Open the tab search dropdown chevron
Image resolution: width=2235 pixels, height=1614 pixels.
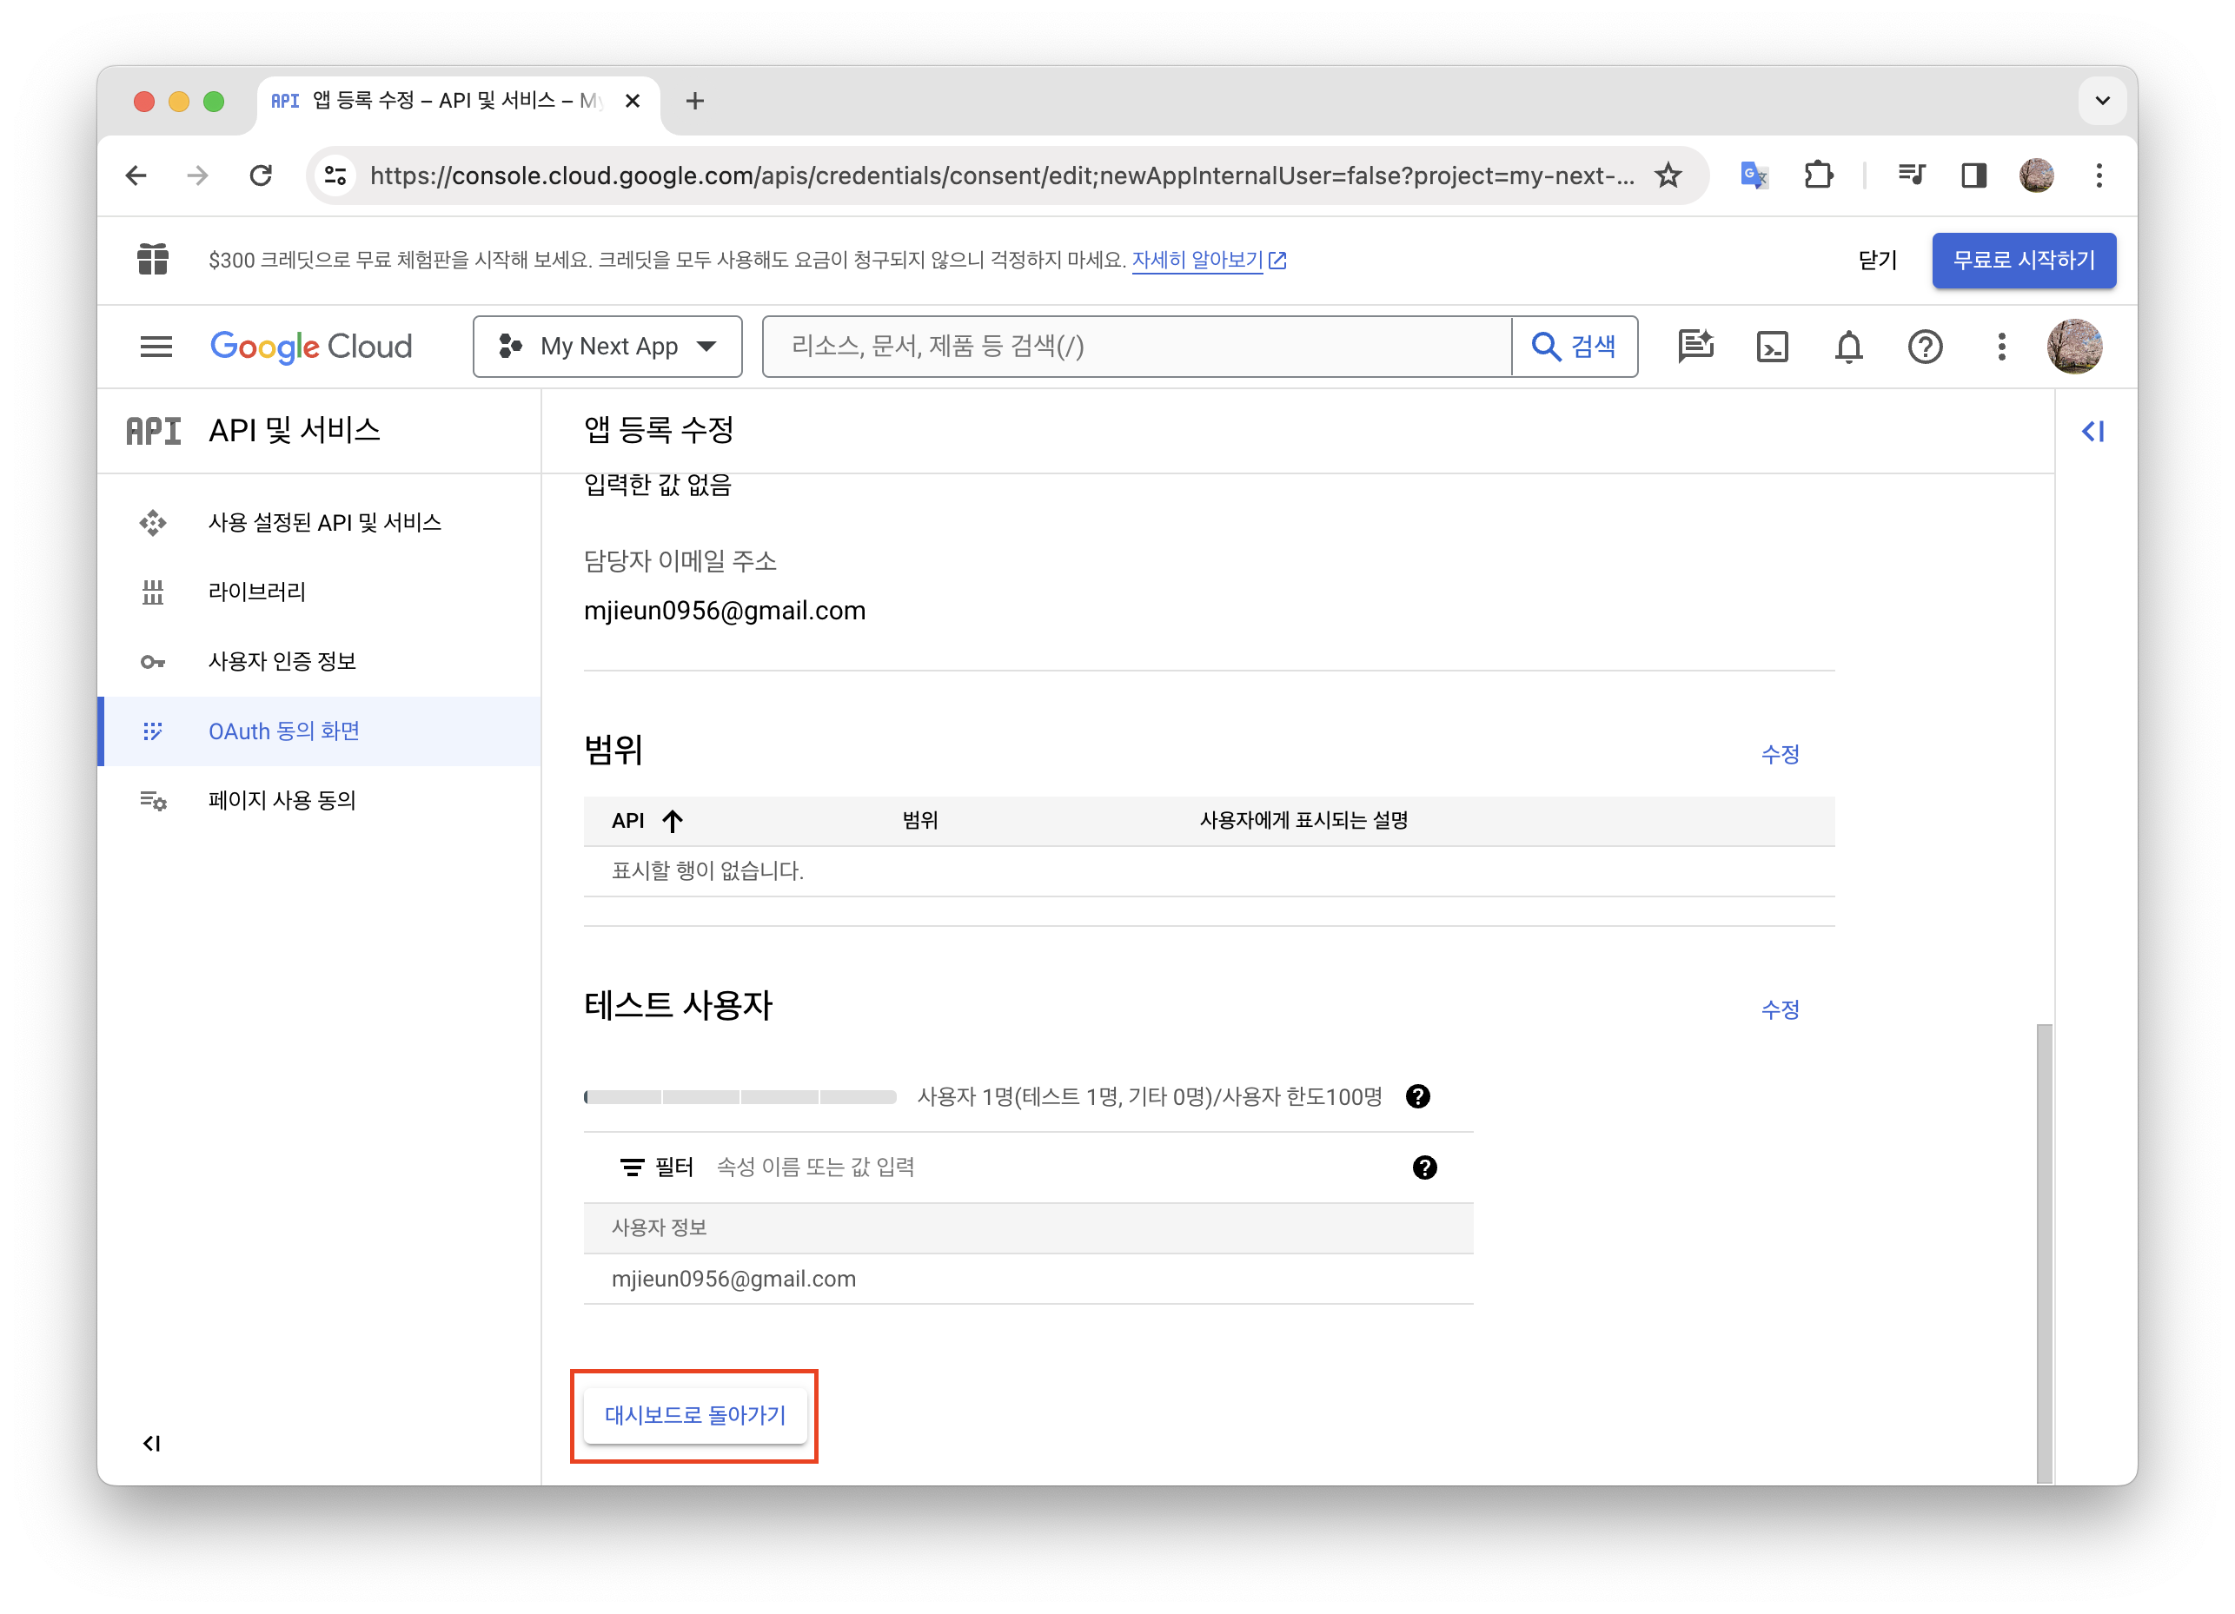click(x=2102, y=101)
